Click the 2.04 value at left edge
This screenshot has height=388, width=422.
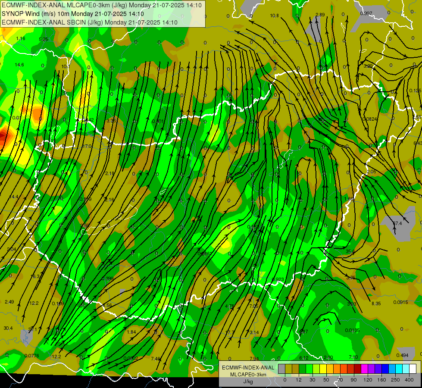(x=11, y=249)
